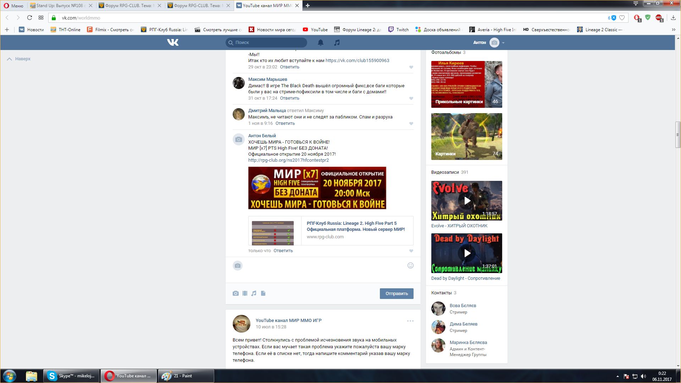Open emoji picker in comment box
The image size is (681, 383).
coord(410,265)
